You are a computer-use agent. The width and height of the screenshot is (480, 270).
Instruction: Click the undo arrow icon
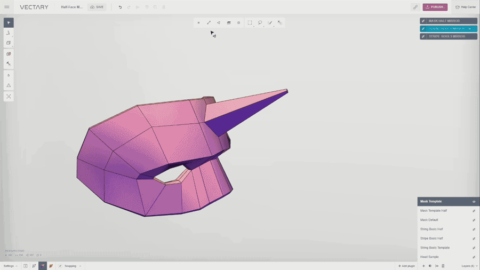point(120,7)
